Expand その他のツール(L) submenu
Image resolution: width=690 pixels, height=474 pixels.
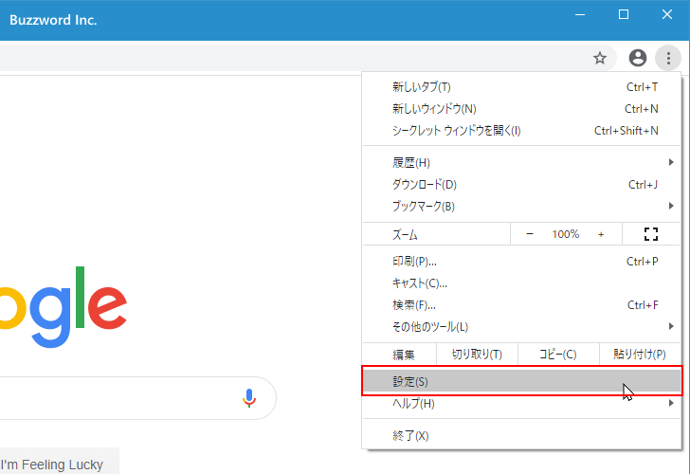(521, 326)
